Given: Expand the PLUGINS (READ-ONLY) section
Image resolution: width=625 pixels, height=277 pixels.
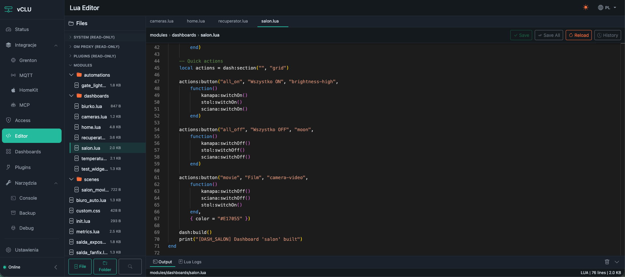Looking at the screenshot, I should pyautogui.click(x=105, y=56).
